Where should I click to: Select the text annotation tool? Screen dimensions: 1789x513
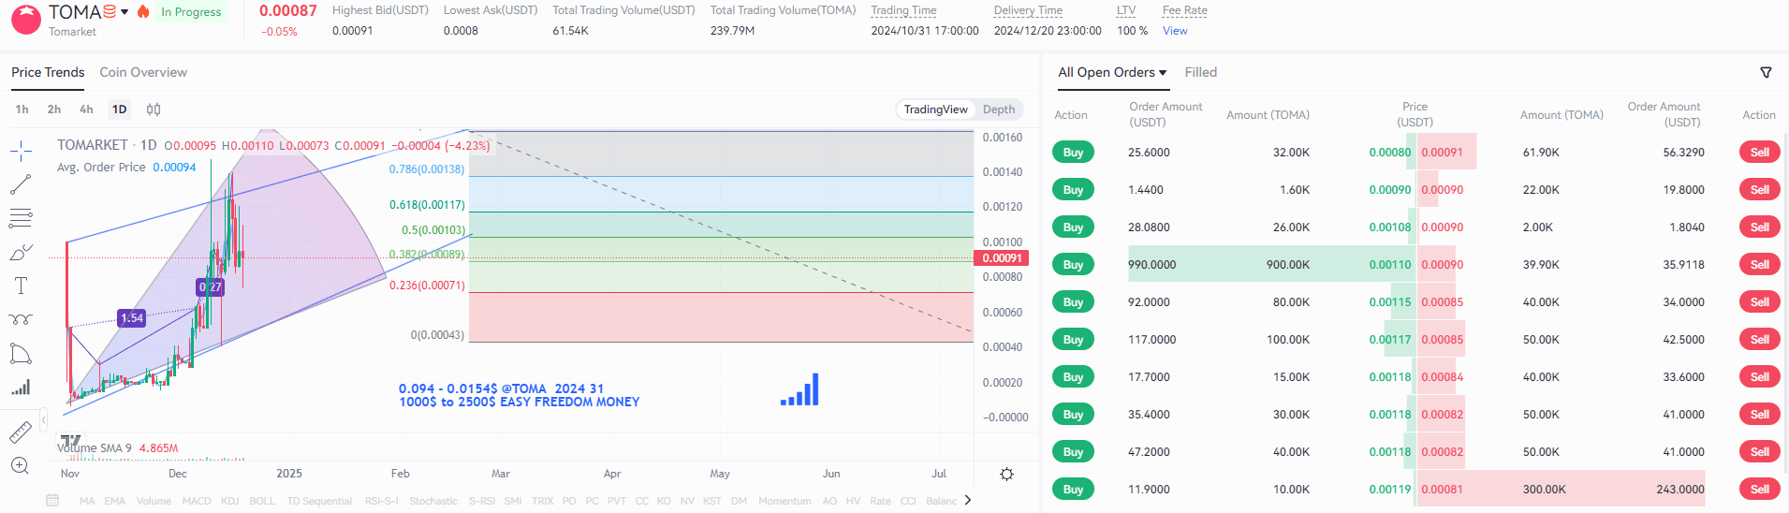click(21, 286)
